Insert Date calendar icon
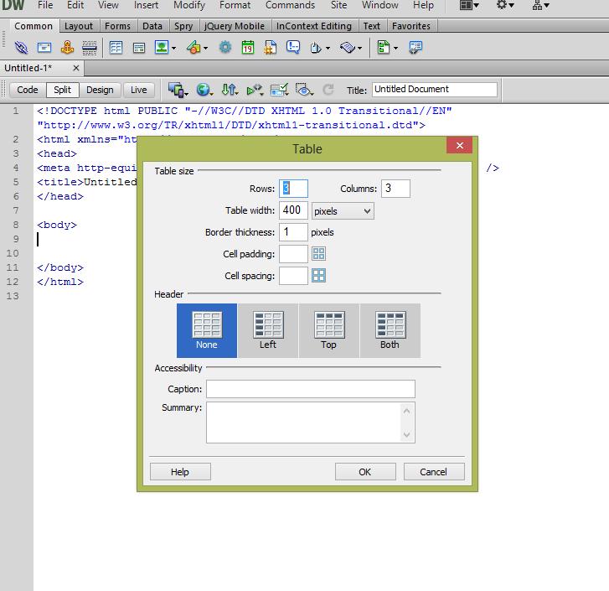Image resolution: width=609 pixels, height=591 pixels. [x=248, y=48]
